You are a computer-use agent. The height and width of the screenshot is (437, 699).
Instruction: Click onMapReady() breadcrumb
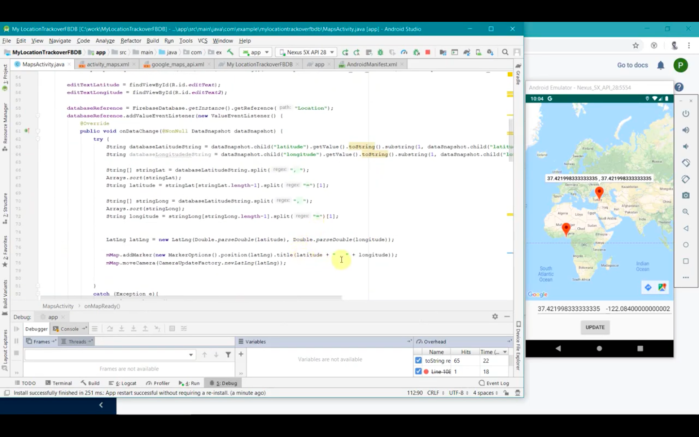(102, 306)
